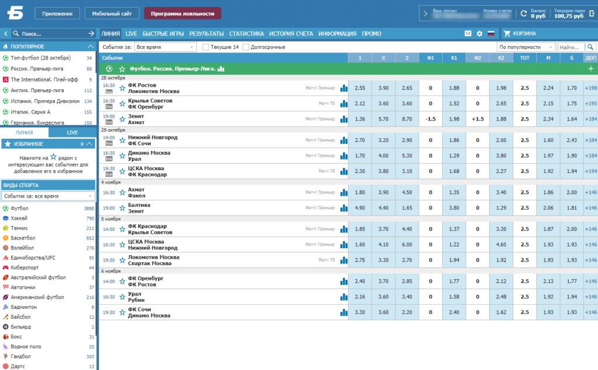Click the Приложения button

point(57,13)
